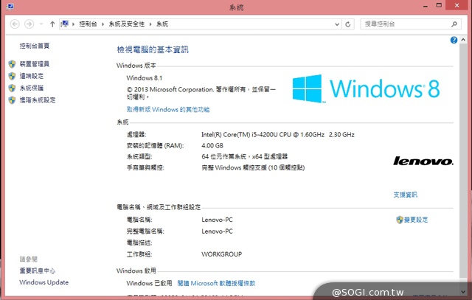Expand arrow after 系統及安全性 breadcrumb

click(150, 24)
